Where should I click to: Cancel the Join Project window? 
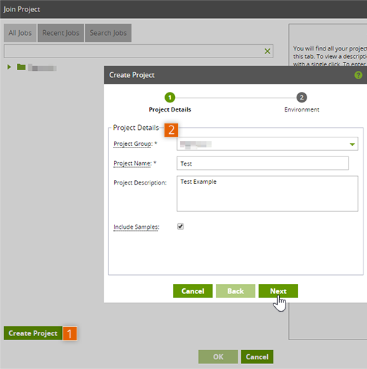coord(257,357)
